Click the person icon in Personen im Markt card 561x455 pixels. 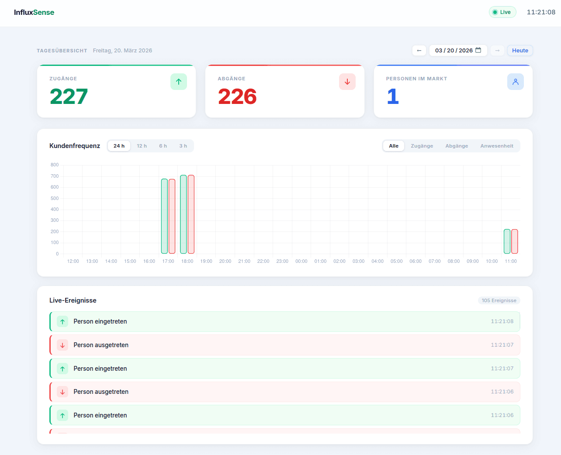[515, 82]
